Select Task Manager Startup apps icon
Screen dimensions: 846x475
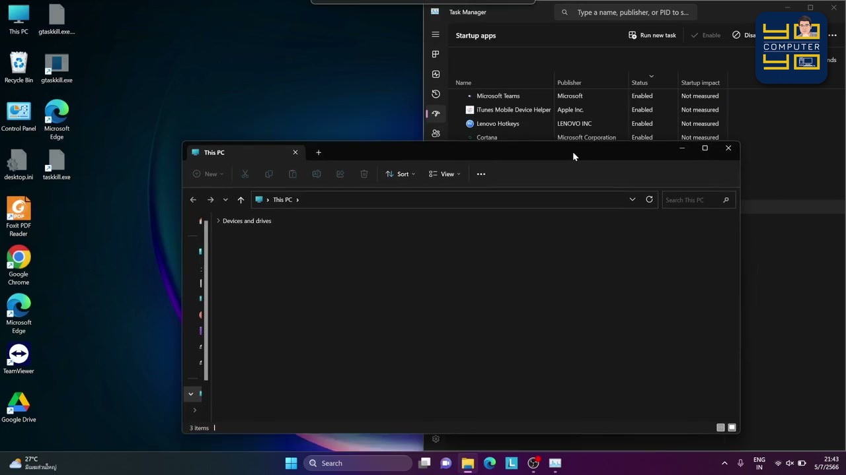pos(435,113)
